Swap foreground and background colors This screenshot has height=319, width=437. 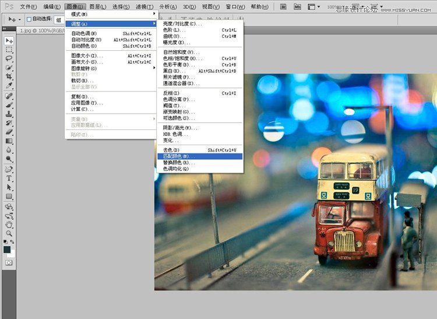[13, 241]
